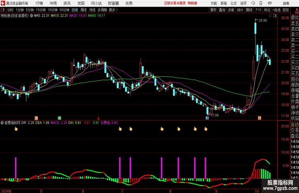Viewport: 299px width, 193px height.
Task: Click the 统计 statistics button
Action: [240, 10]
